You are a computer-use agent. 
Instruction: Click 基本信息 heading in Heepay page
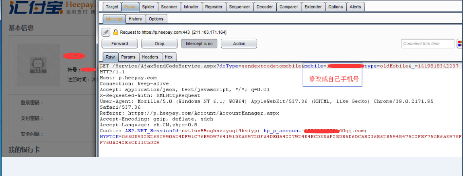[21, 28]
